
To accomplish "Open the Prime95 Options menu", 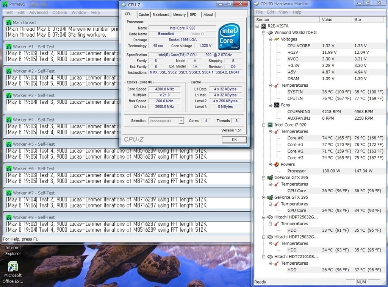I will pyautogui.click(x=59, y=12).
